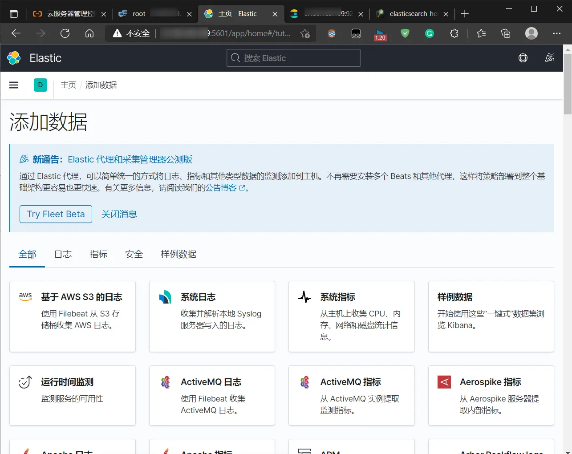The height and width of the screenshot is (454, 572).
Task: Switch to the 安全 tab
Action: (x=134, y=254)
